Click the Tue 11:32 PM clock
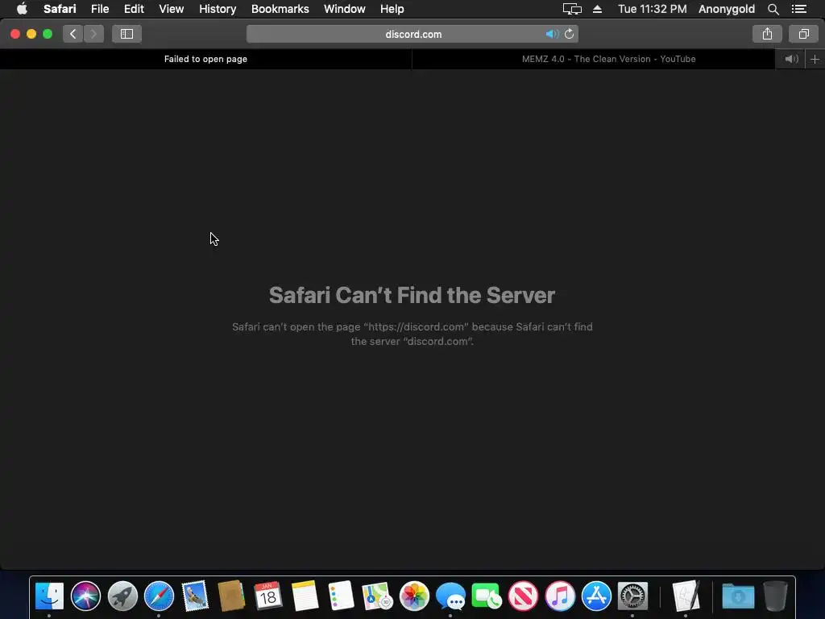 pos(653,9)
